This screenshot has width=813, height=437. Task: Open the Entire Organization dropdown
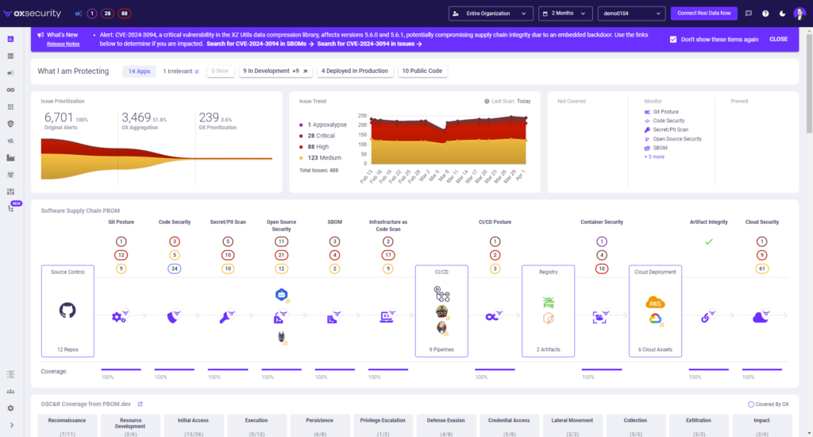tap(491, 14)
